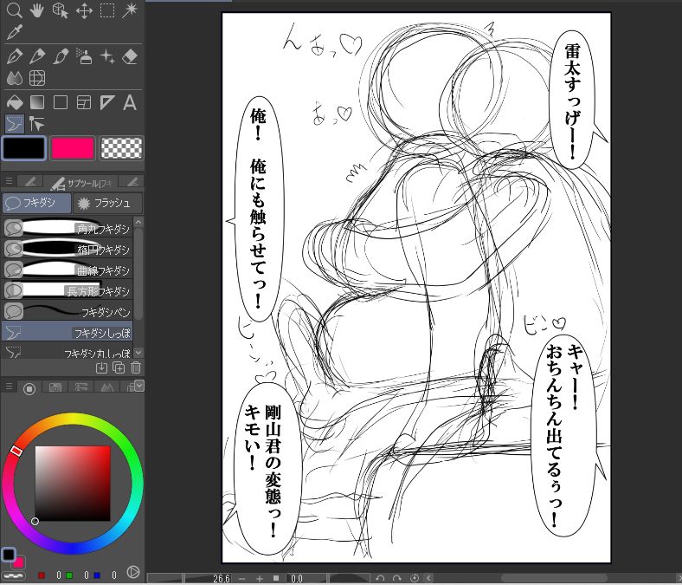Select the Hand move-canvas tool
Image resolution: width=682 pixels, height=585 pixels.
click(x=37, y=10)
